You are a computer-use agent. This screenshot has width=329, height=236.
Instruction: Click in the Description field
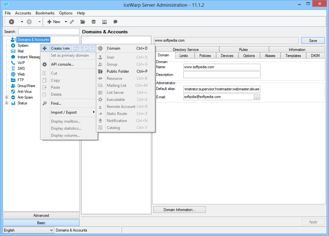222,75
